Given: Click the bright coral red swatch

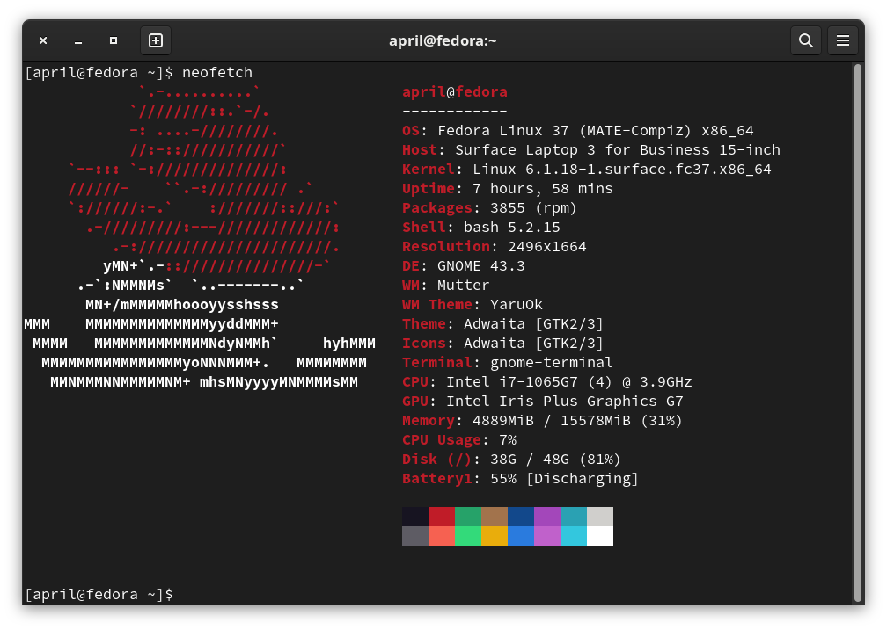Looking at the screenshot, I should pyautogui.click(x=442, y=536).
